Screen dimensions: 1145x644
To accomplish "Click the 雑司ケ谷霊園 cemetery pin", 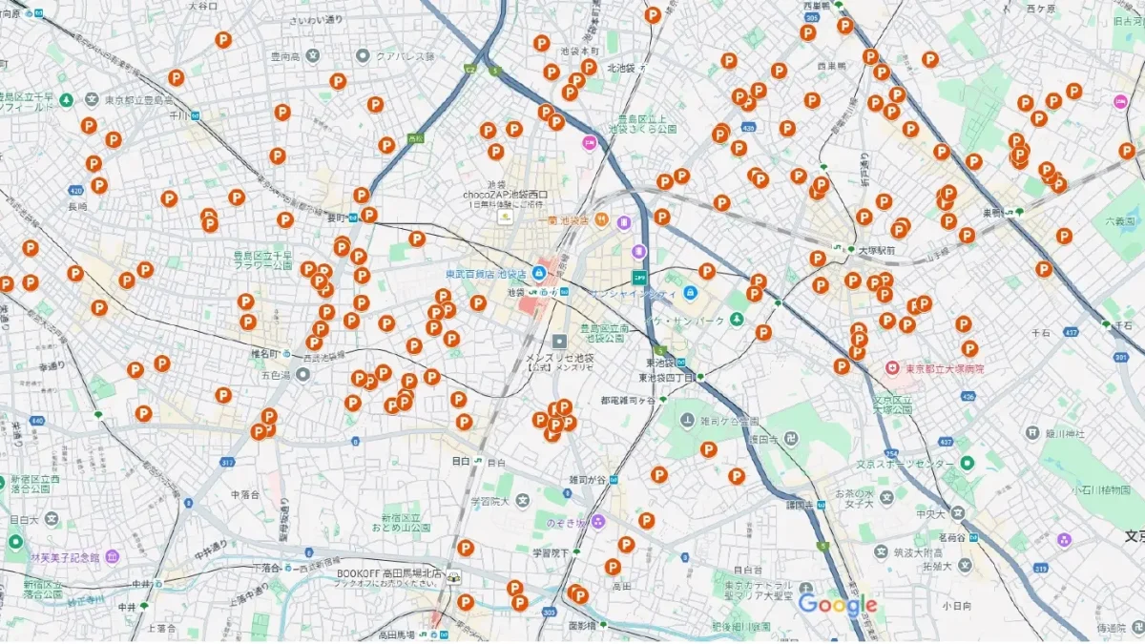I will [x=687, y=420].
